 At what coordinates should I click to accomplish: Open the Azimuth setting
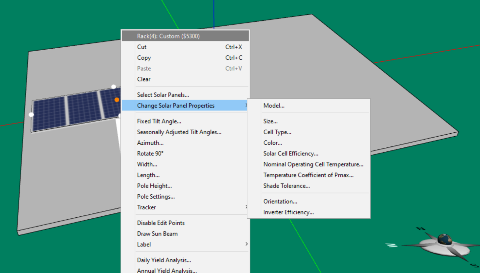click(x=150, y=143)
